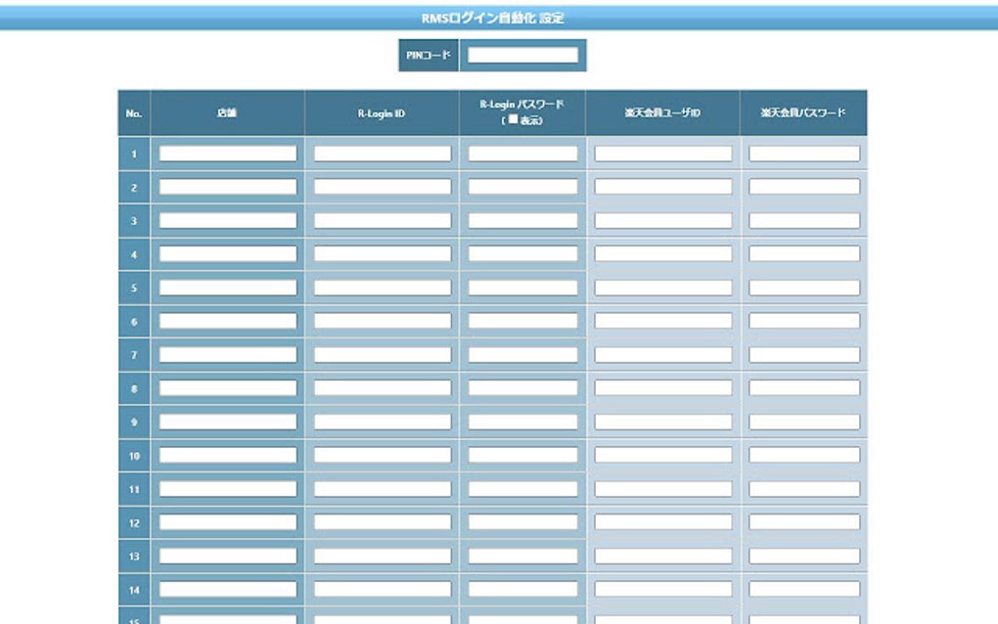The height and width of the screenshot is (624, 998).
Task: Click the 楽天会員ユーザID input in row 11
Action: point(663,489)
